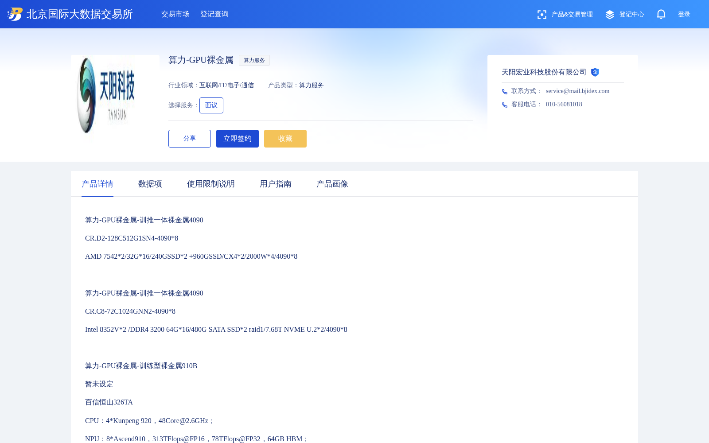Switch to the 用户指南 tab

point(276,184)
